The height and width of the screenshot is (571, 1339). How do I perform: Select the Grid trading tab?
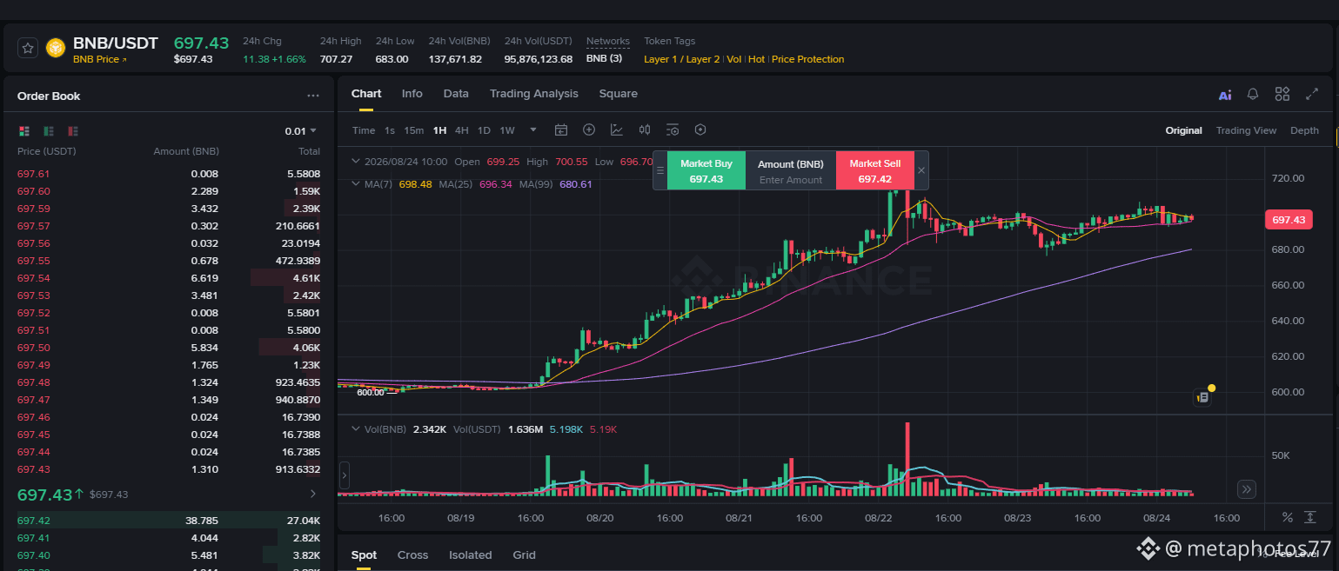[524, 554]
